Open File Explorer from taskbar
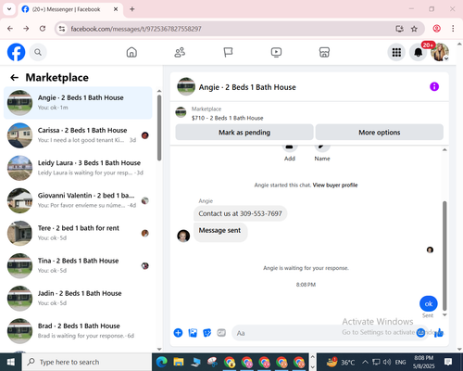 coord(179,362)
